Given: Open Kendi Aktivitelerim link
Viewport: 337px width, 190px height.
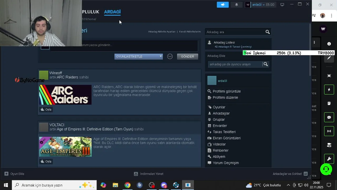Looking at the screenshot, I should click(x=190, y=32).
